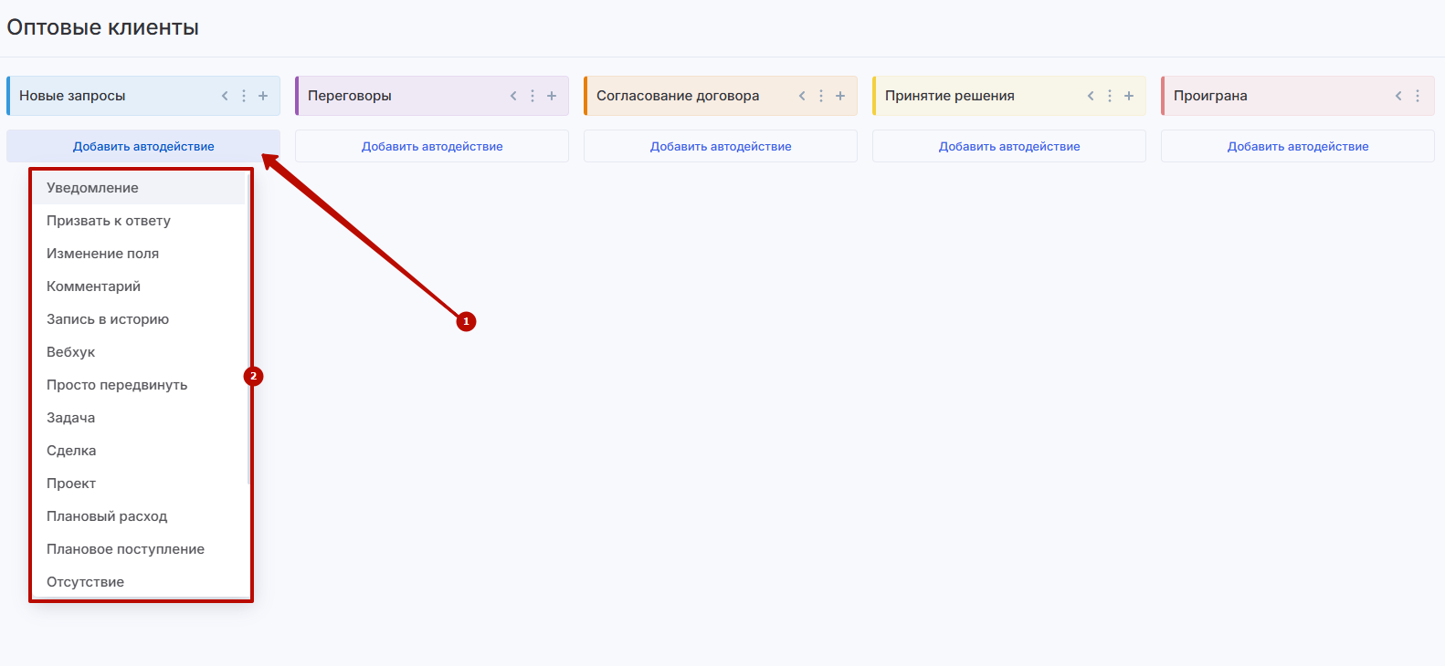The image size is (1445, 666).
Task: Collapse Согласование договора column with chevron
Action: pos(802,96)
